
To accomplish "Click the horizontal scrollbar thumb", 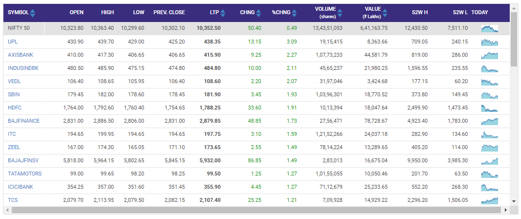I will click(x=256, y=210).
